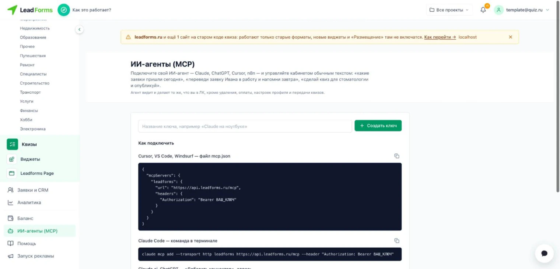This screenshot has width=560, height=269.
Task: Click the Создать ключ button
Action: pos(378,126)
